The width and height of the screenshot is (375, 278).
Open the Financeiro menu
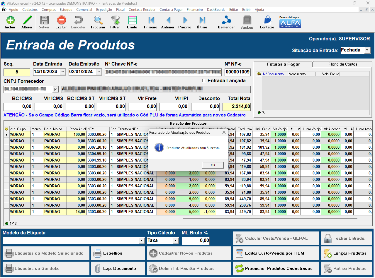pyautogui.click(x=195, y=10)
